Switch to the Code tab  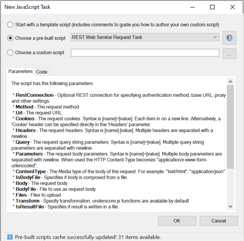[x=42, y=72]
